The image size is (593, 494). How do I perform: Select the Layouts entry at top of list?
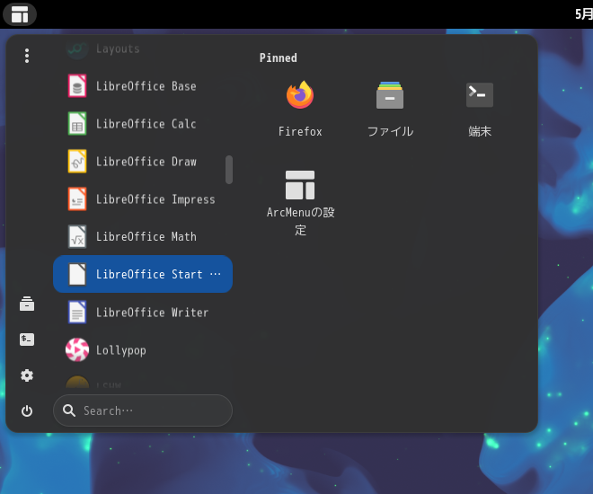coord(143,49)
